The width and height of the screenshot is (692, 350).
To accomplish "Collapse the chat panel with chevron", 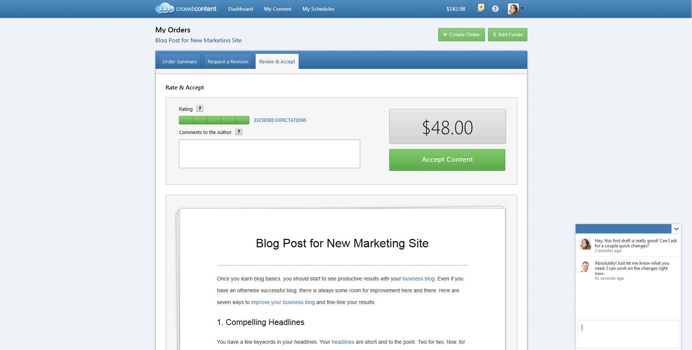I will click(676, 229).
